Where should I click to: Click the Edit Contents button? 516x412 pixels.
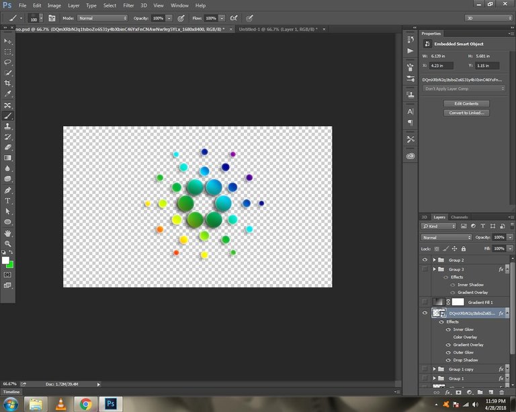tap(466, 103)
